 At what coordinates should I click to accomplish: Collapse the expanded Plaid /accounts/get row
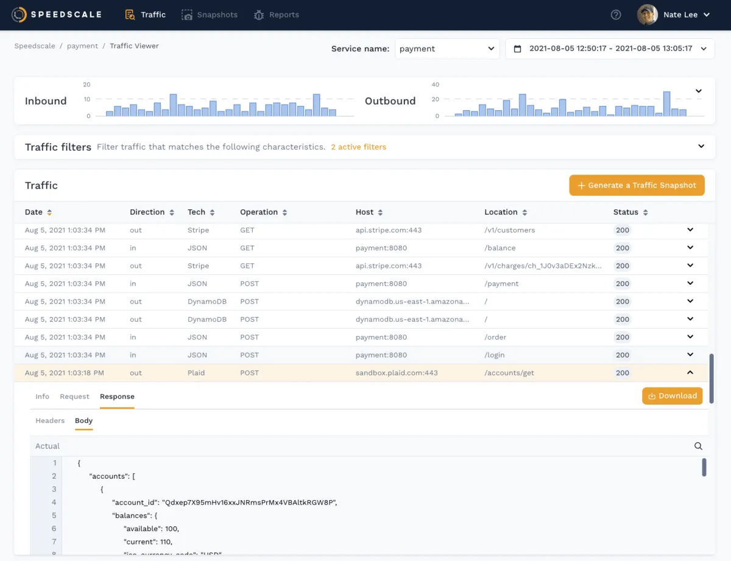pyautogui.click(x=690, y=372)
